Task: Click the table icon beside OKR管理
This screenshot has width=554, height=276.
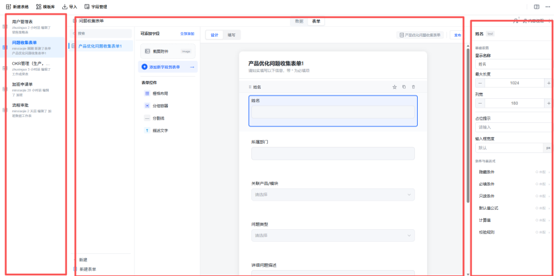Action: pos(5,69)
